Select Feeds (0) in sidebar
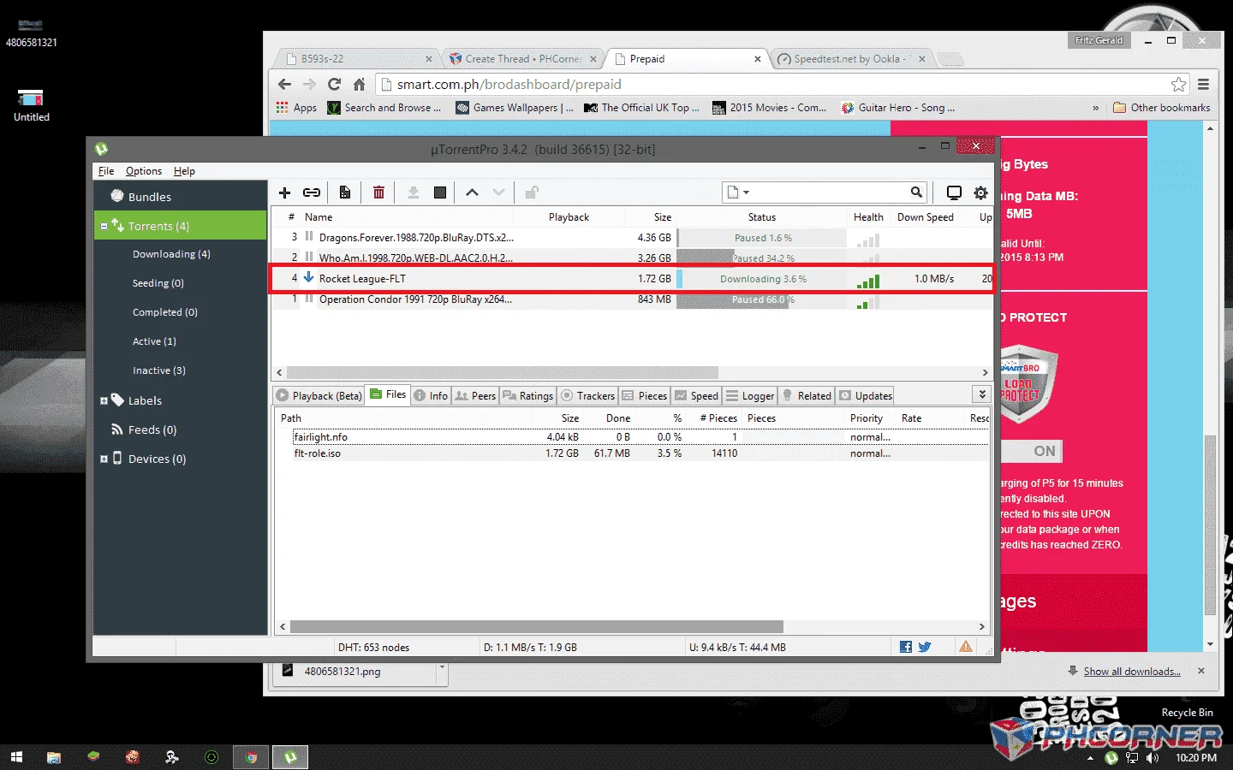This screenshot has height=770, width=1233. tap(152, 429)
